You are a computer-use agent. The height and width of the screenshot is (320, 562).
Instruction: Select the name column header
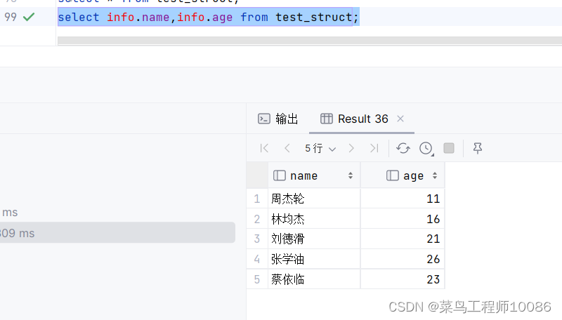click(x=314, y=175)
